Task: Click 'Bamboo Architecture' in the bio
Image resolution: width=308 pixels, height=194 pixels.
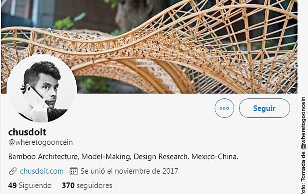Action: pos(44,157)
